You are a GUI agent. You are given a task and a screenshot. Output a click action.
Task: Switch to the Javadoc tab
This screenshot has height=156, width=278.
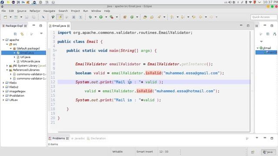click(x=78, y=138)
